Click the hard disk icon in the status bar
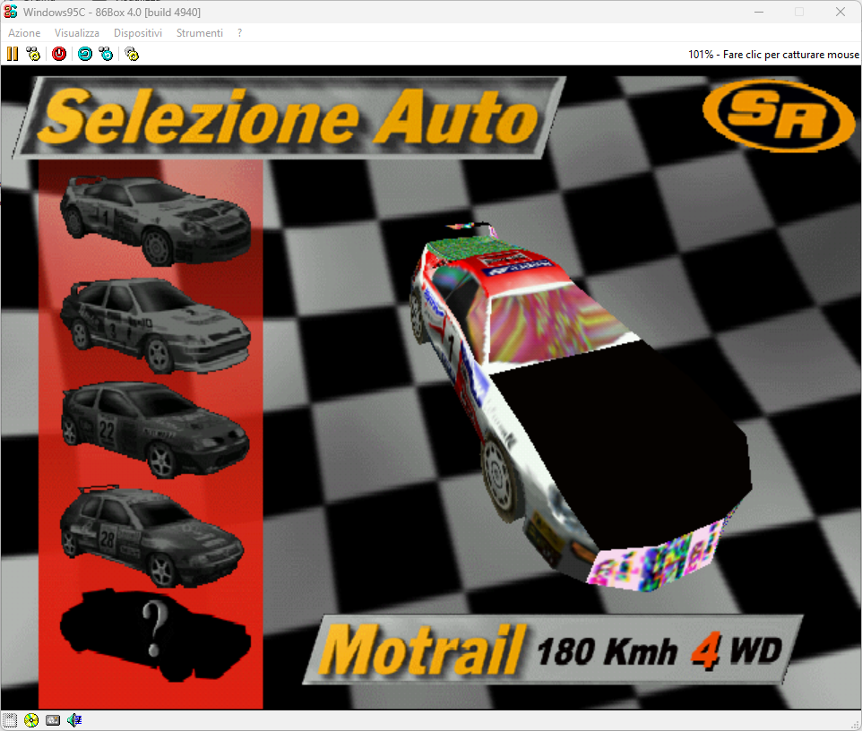The height and width of the screenshot is (731, 862). [52, 720]
